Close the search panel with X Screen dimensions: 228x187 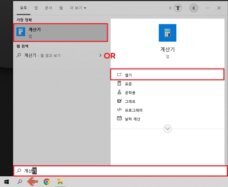click(x=219, y=8)
